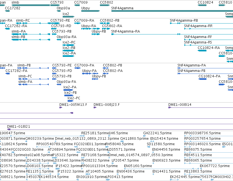Select the SNF4Agamma gene bar label

(x=122, y=8)
